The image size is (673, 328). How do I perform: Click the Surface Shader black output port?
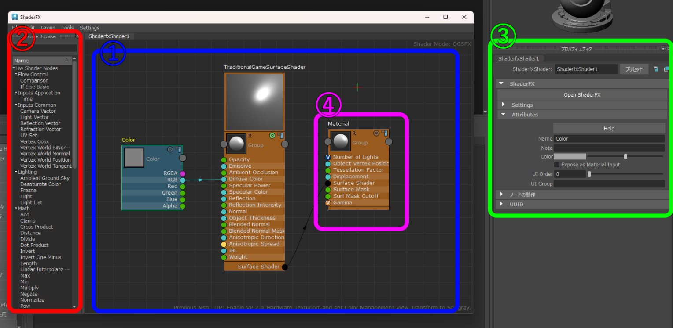coord(285,267)
